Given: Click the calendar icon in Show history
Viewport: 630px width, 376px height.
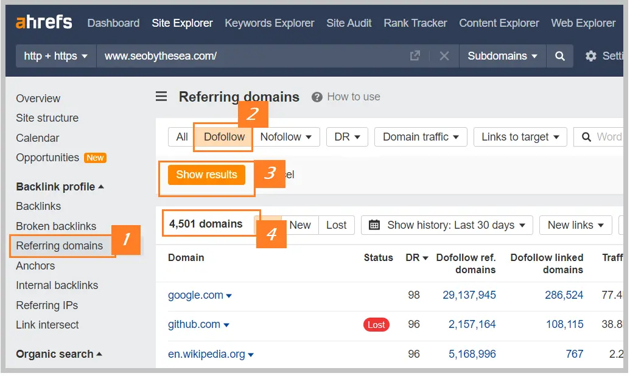Looking at the screenshot, I should [x=374, y=225].
